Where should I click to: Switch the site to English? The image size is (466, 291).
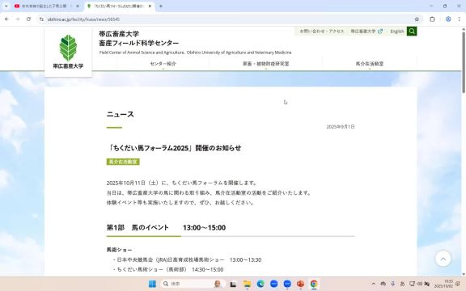click(396, 32)
